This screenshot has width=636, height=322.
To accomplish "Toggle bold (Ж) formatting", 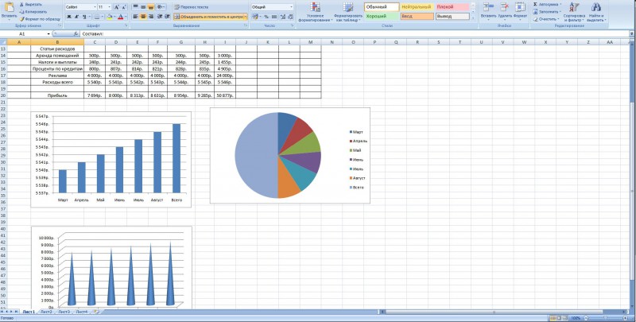I will click(x=68, y=17).
